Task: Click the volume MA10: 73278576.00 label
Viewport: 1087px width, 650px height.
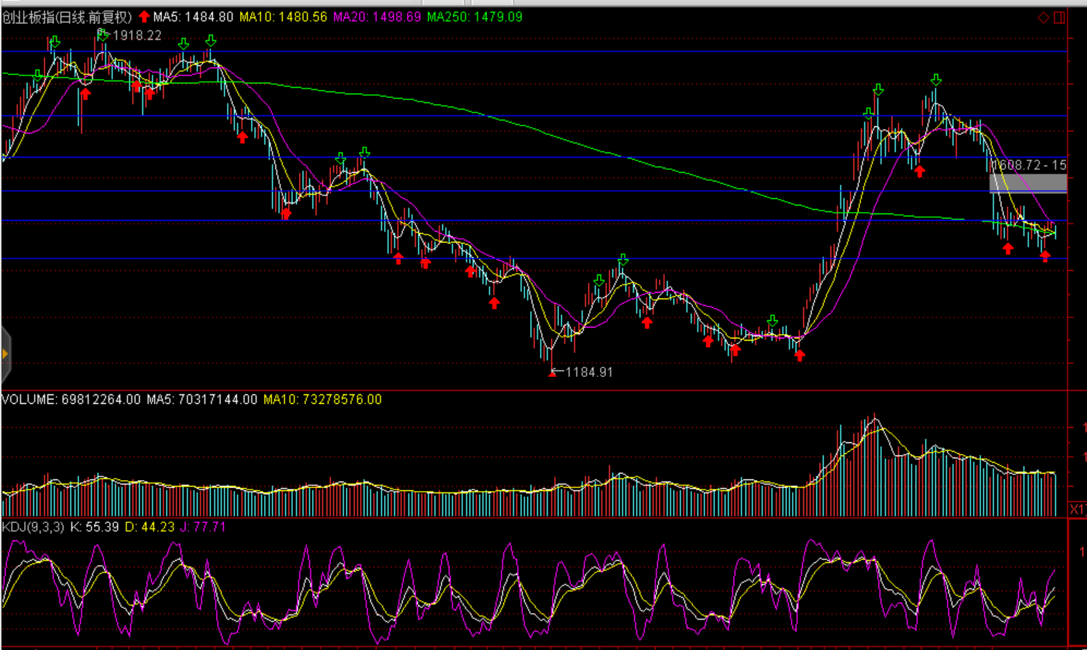Action: [x=322, y=399]
